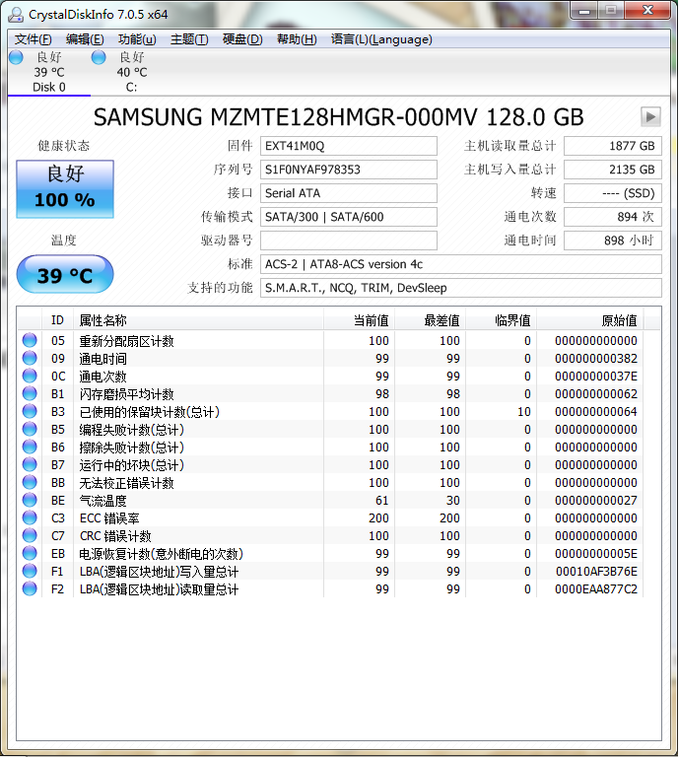Click the 原始值 column header
Image resolution: width=679 pixels, height=757 pixels.
click(589, 320)
